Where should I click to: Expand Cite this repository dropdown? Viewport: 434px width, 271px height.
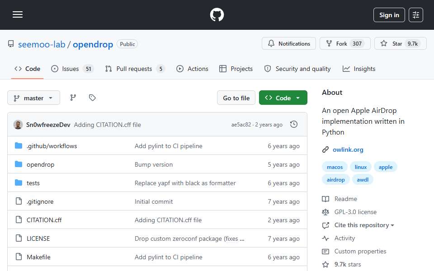(x=364, y=225)
